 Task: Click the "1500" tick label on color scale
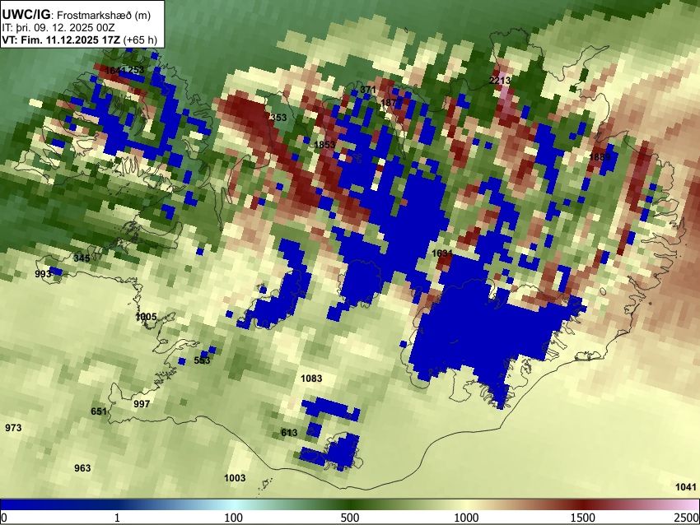pos(583,518)
